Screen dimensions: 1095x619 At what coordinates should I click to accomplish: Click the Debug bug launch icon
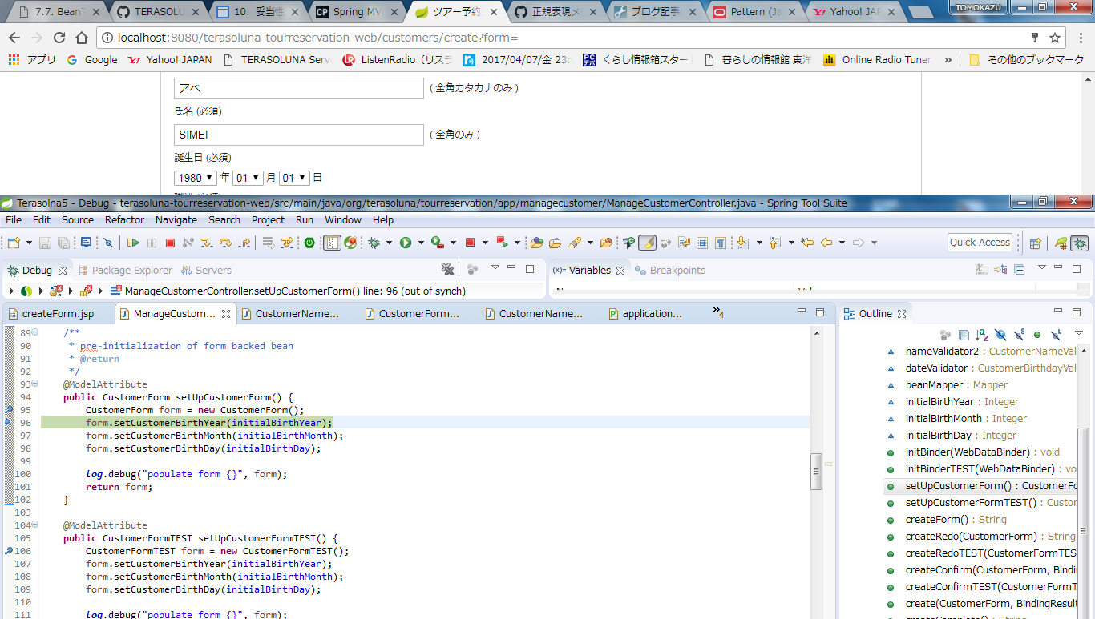[x=374, y=243]
